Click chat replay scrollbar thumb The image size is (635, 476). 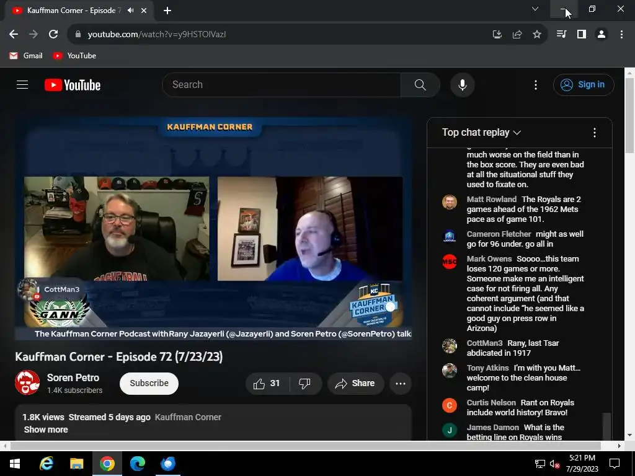coord(606,425)
